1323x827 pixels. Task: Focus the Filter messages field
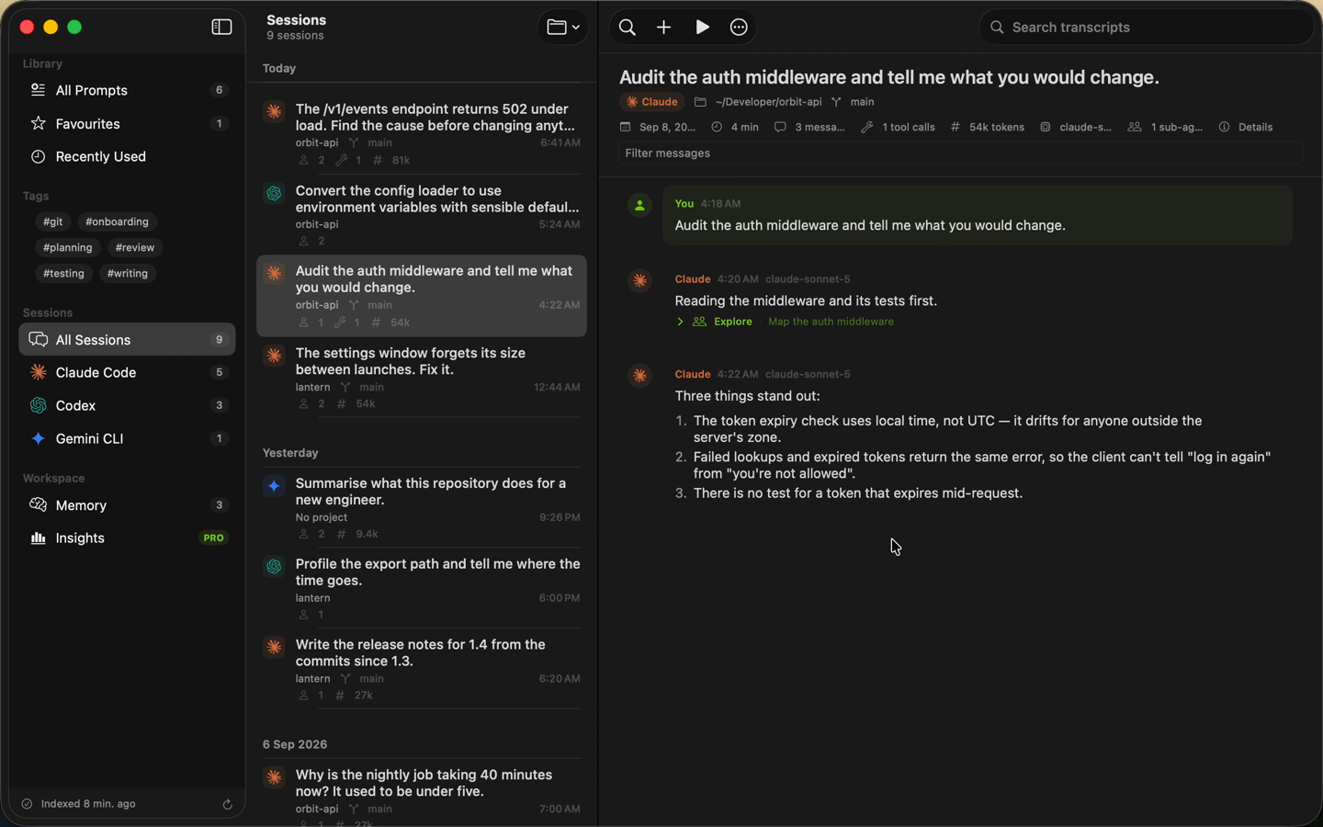tap(960, 153)
